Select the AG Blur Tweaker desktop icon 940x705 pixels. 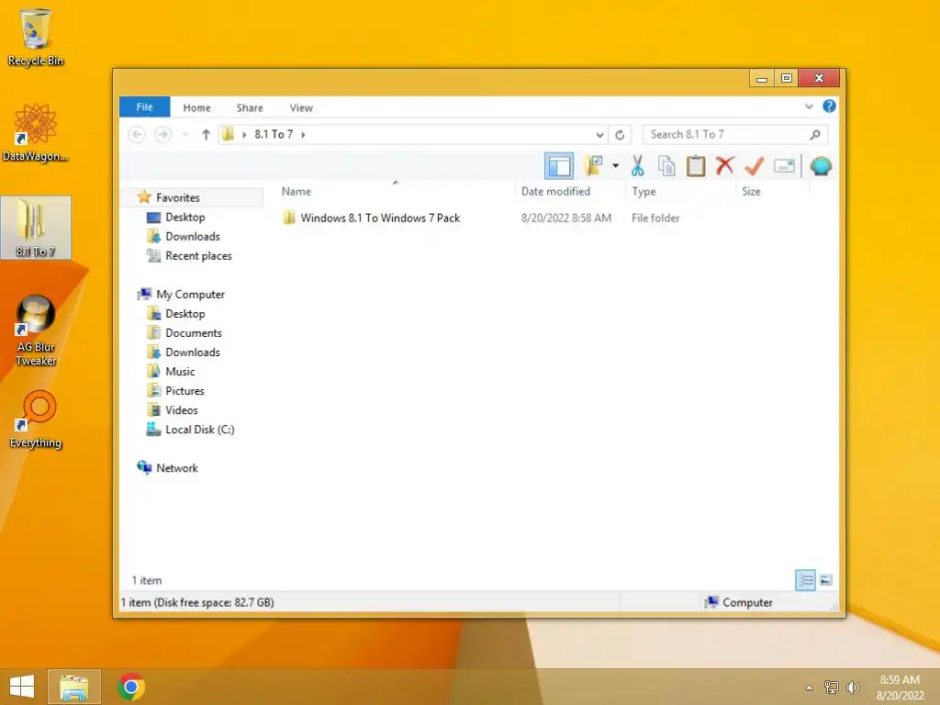36,330
